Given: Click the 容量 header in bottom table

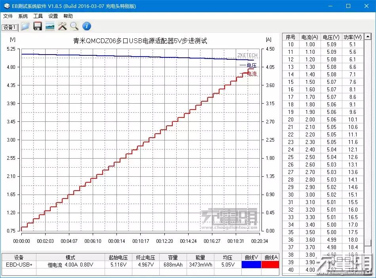Looking at the screenshot, I should [x=173, y=257].
